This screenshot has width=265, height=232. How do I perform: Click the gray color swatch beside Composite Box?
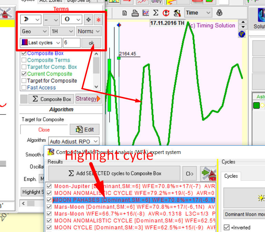[x=24, y=99]
